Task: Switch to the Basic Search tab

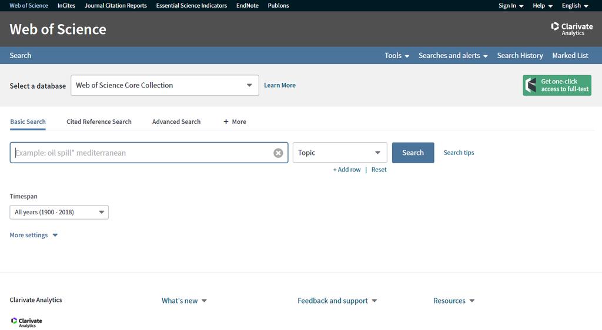Action: tap(28, 122)
